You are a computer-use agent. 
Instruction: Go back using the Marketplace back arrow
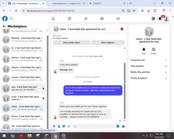(x=4, y=26)
